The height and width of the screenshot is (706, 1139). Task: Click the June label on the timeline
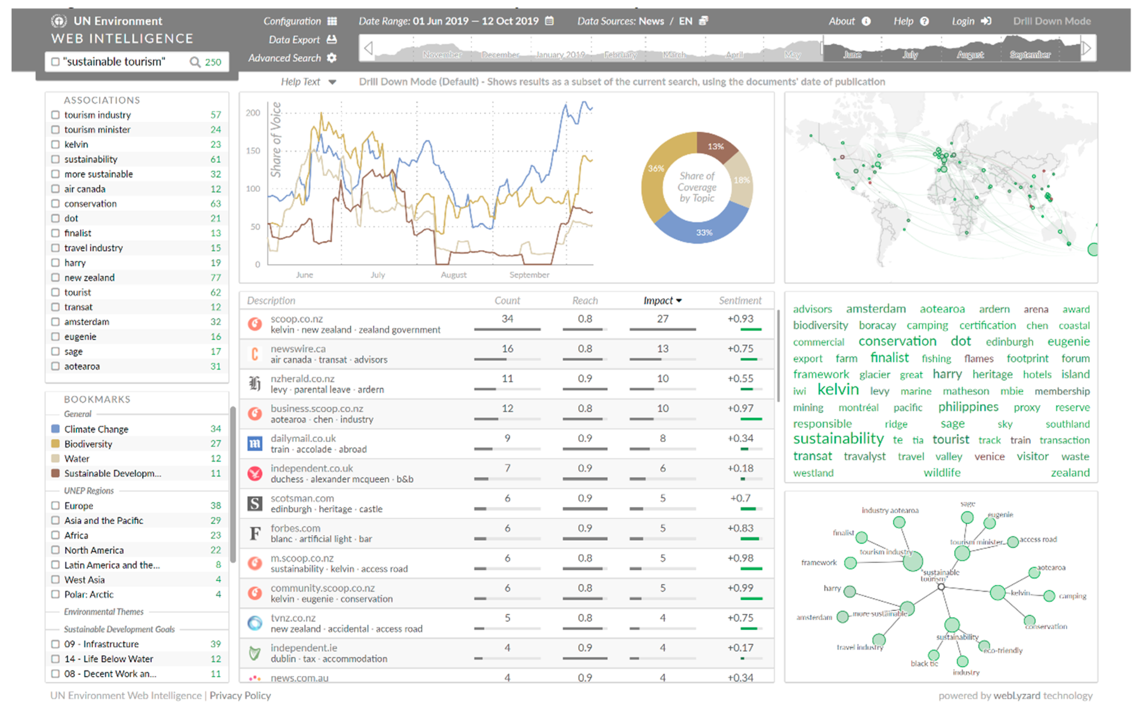click(x=852, y=55)
